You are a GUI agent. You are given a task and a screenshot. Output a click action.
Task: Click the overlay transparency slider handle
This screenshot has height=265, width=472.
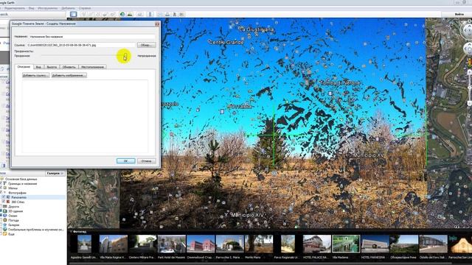coord(125,56)
